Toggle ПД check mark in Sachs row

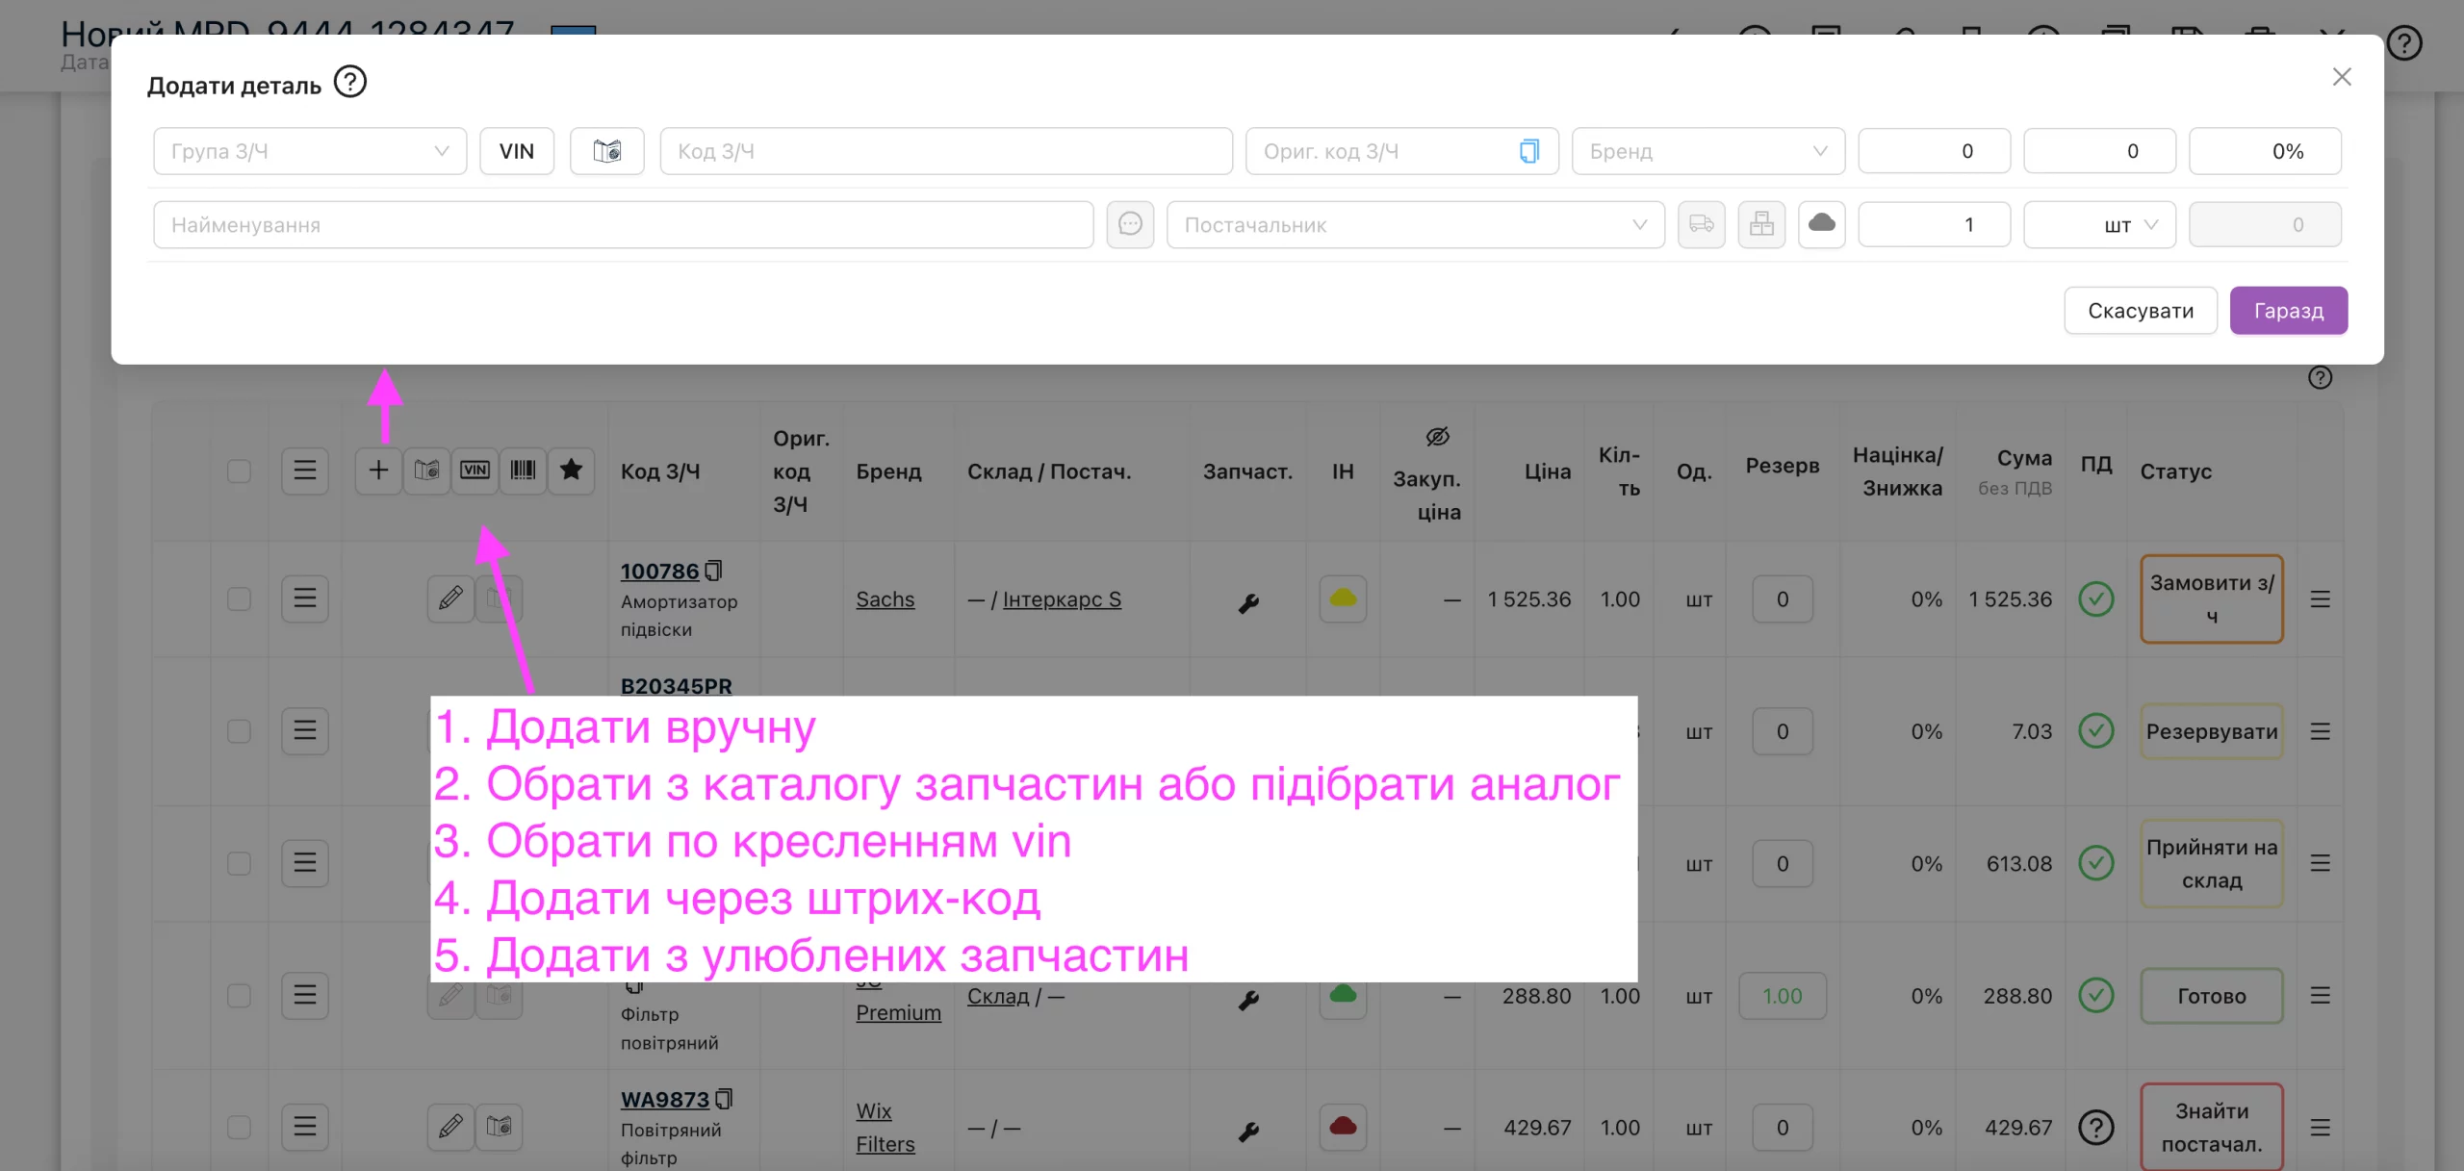[2096, 598]
